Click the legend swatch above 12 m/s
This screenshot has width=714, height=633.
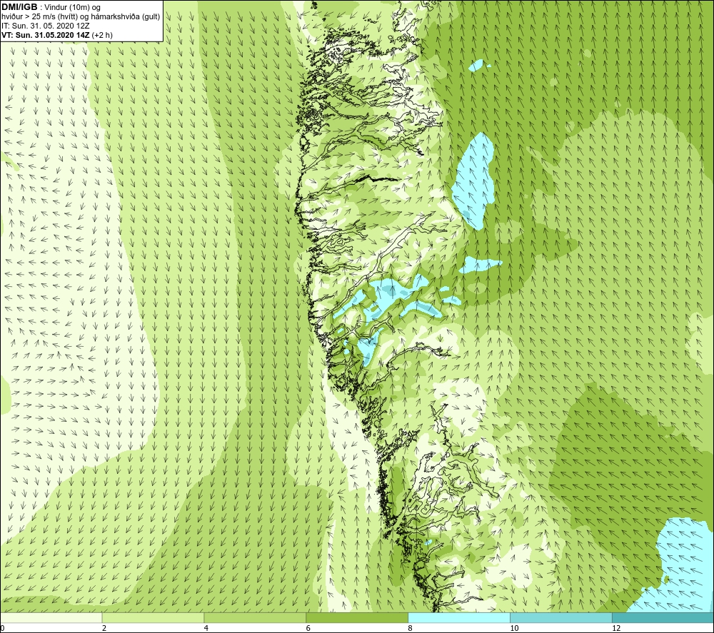coord(663,617)
